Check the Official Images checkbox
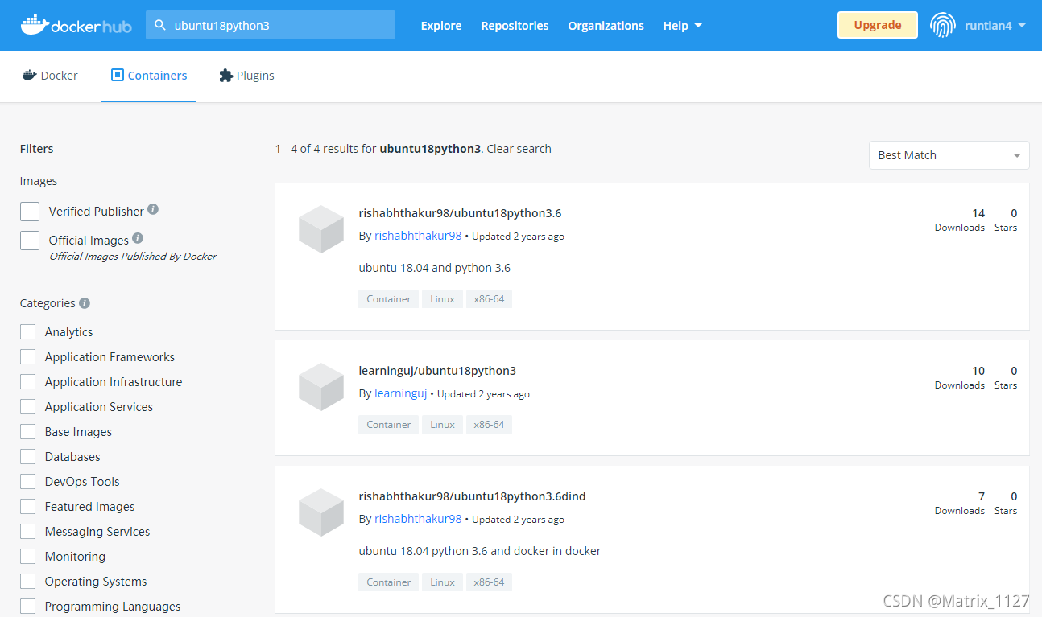This screenshot has height=617, width=1042. click(x=30, y=240)
